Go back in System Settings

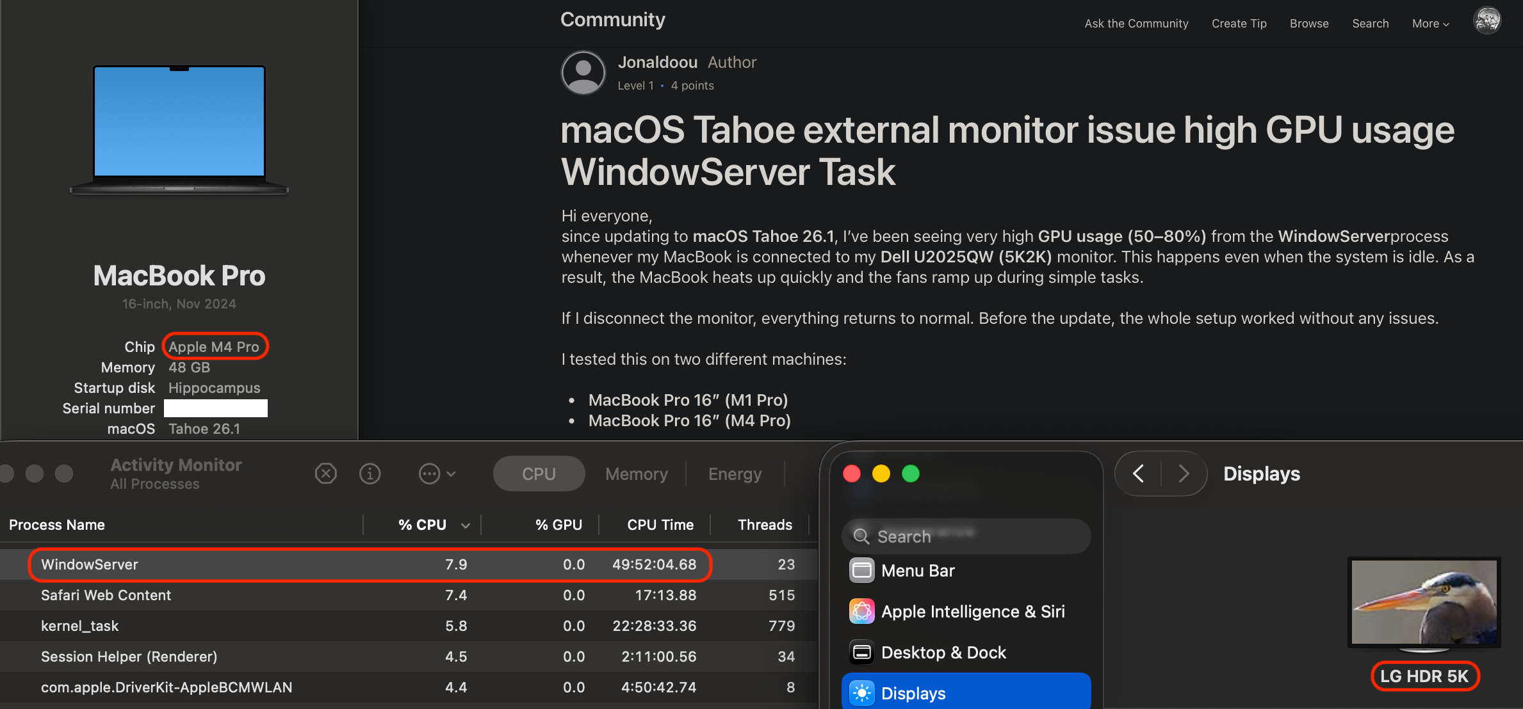(1138, 474)
